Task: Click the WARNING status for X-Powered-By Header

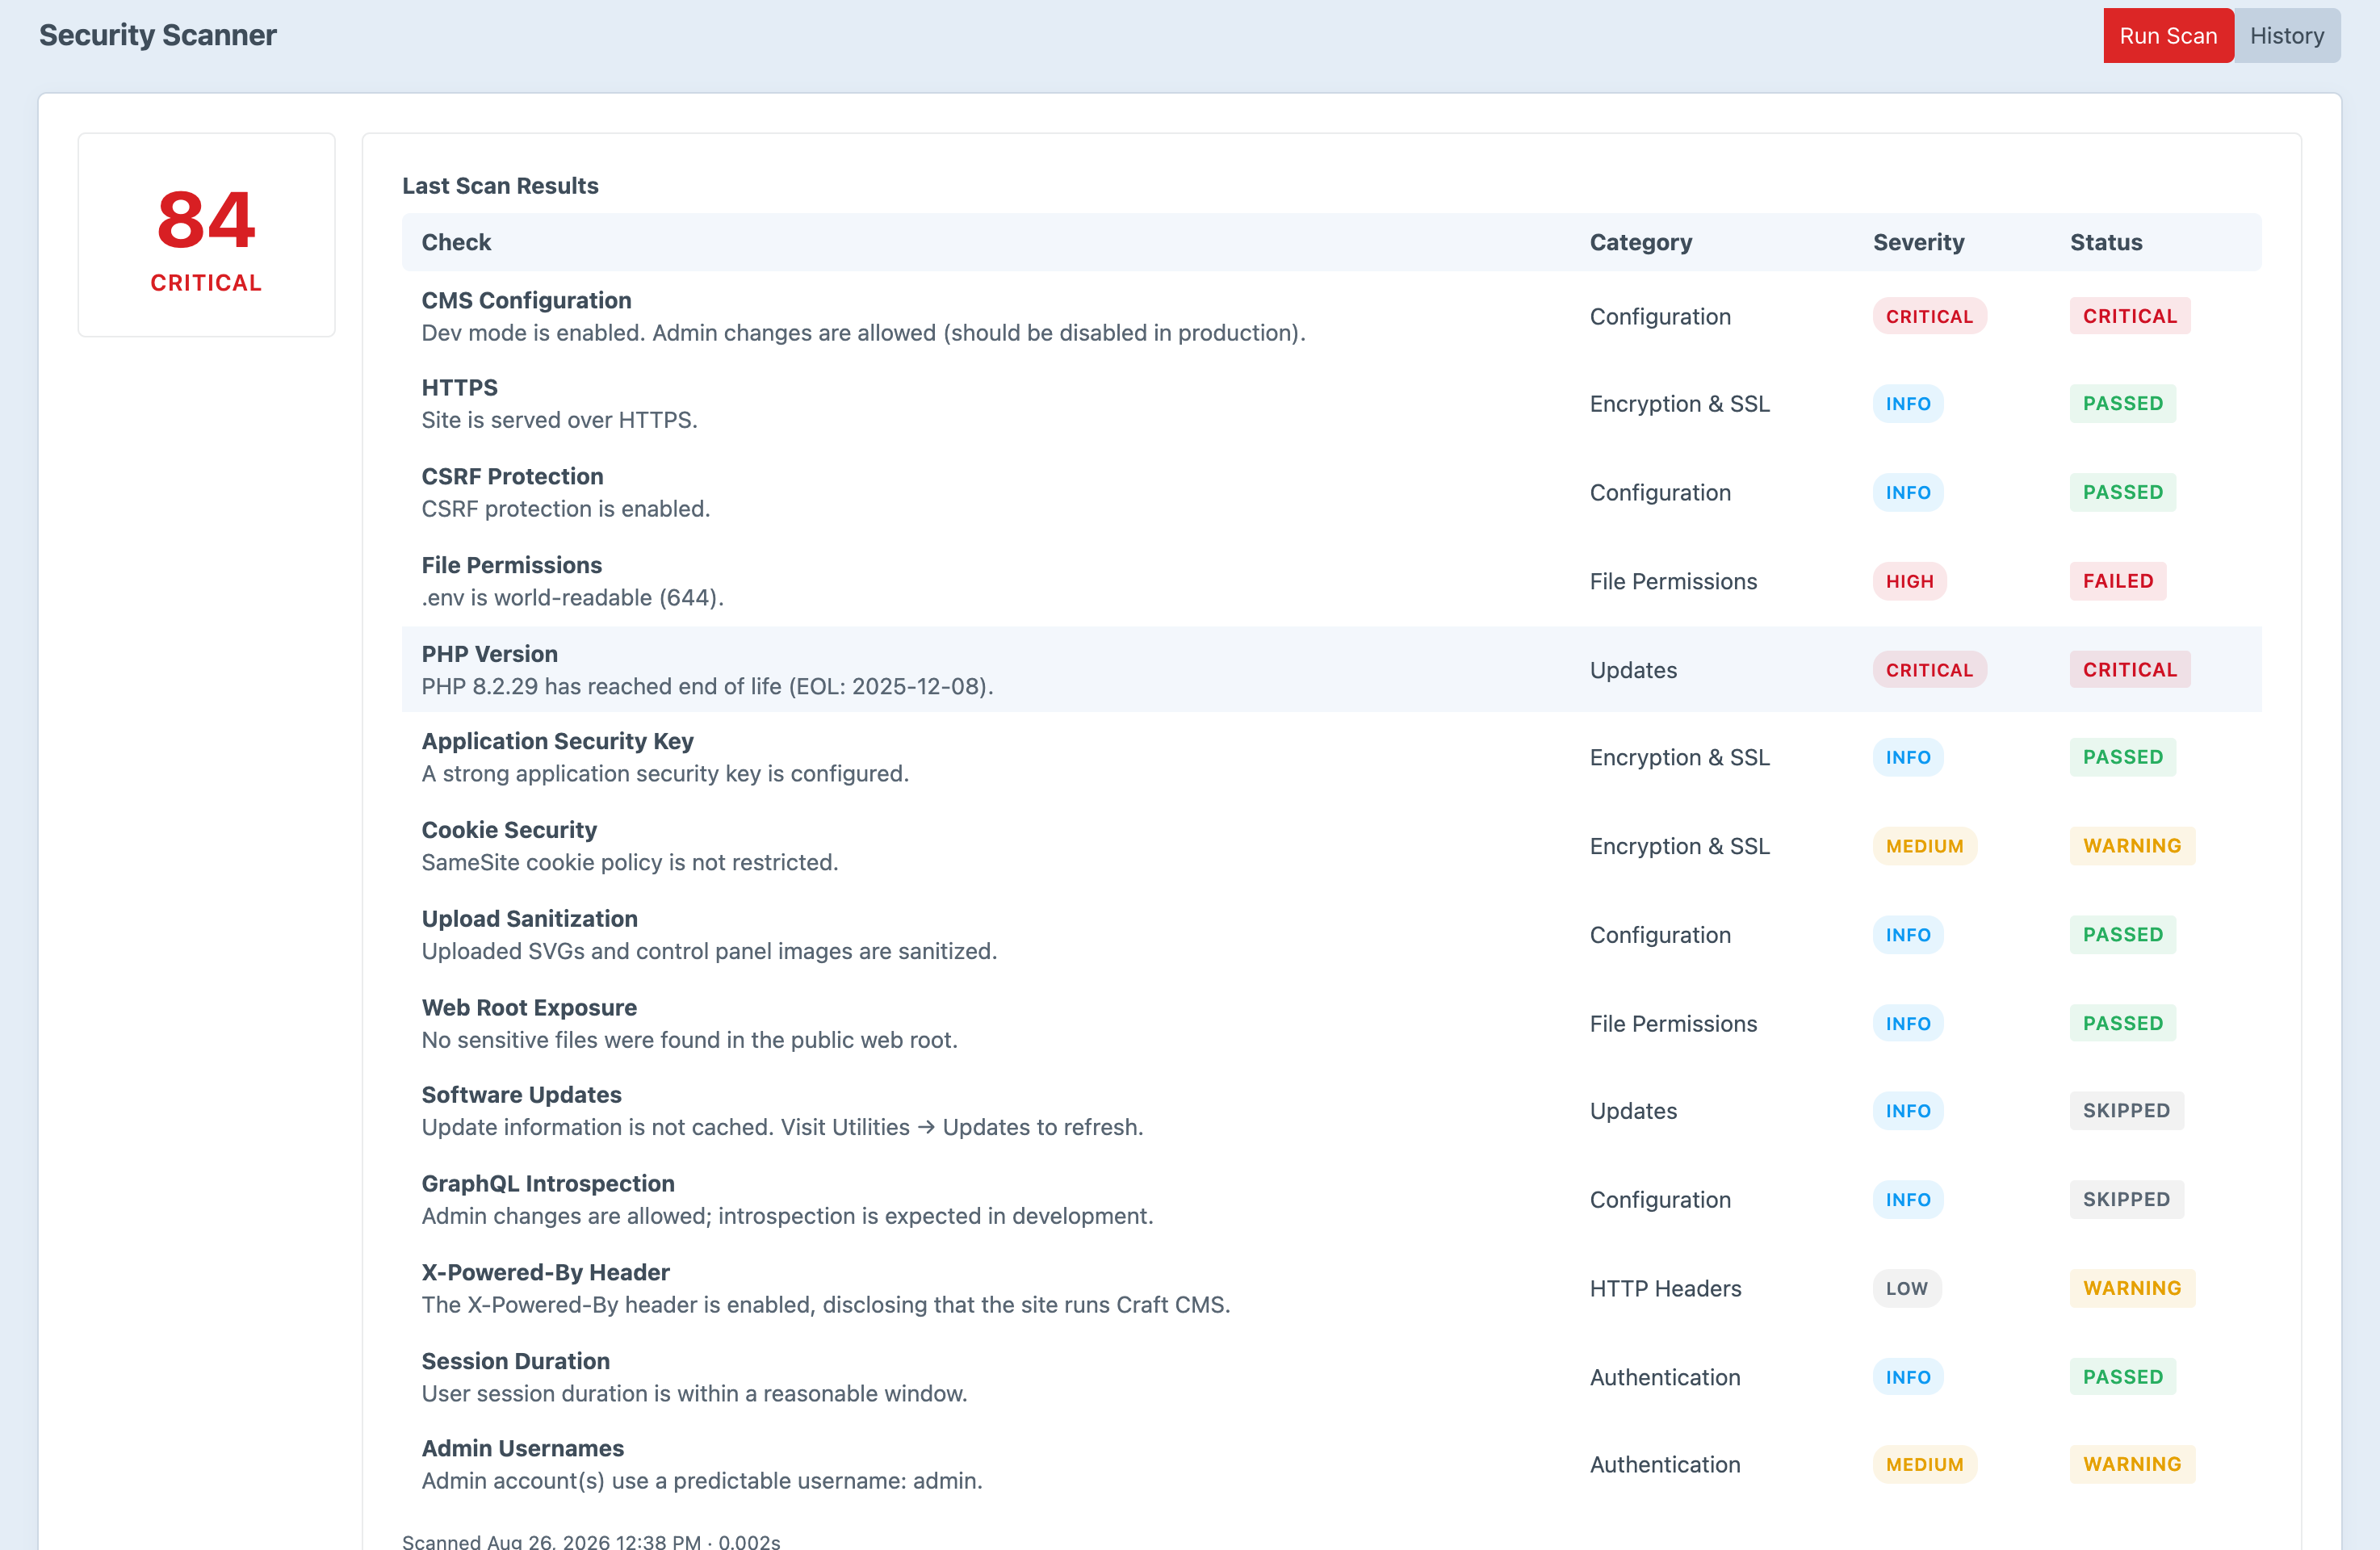Action: [x=2131, y=1288]
